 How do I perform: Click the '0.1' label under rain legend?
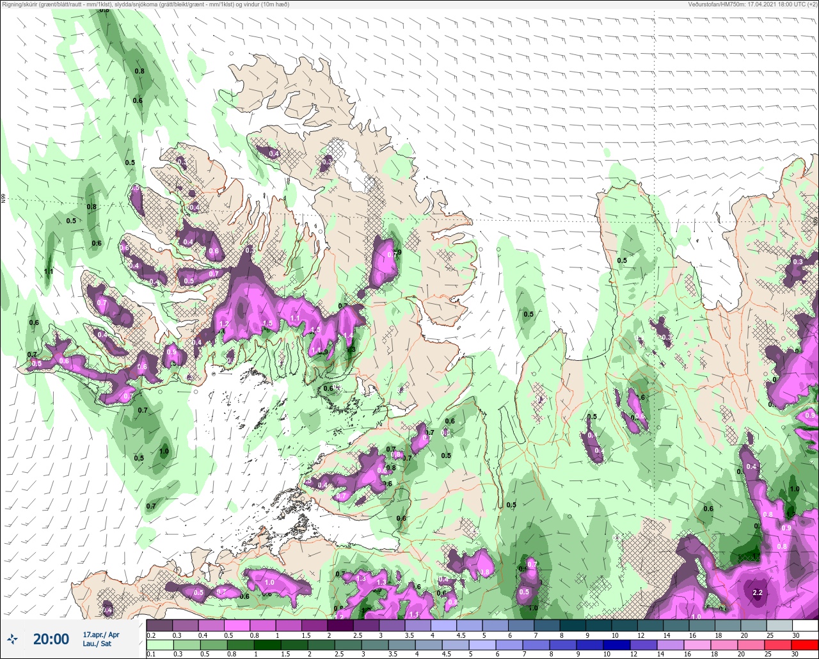151,655
